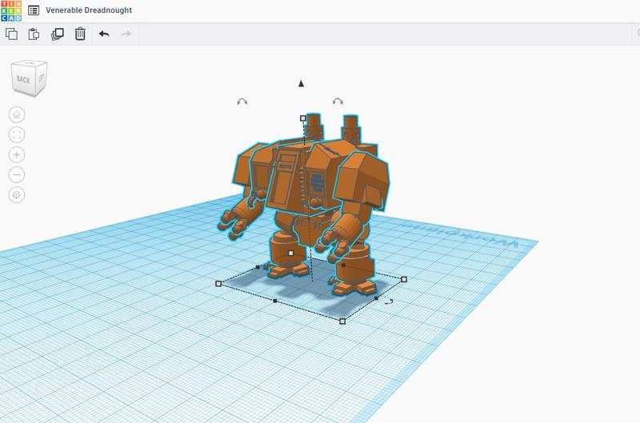The height and width of the screenshot is (423, 640).
Task: Click the BACK face of view cube
Action: click(x=24, y=80)
